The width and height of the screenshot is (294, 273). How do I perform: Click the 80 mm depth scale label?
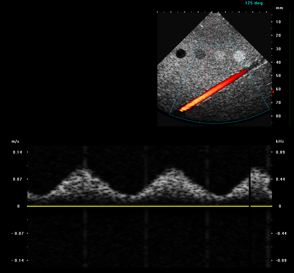tap(278, 116)
